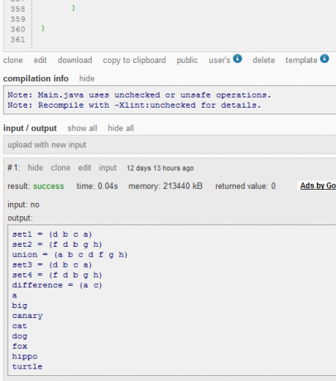336x381 pixels.
Task: Click upload with new input field
Action: pos(170,145)
